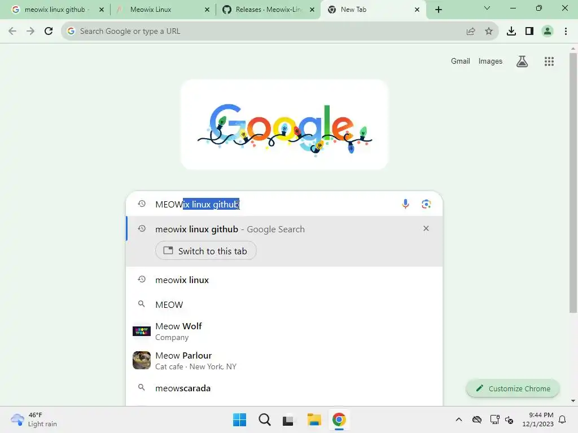This screenshot has height=433, width=578.
Task: Open the weather widget showing Light rain
Action: click(34, 419)
